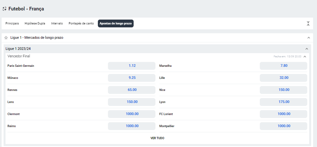Collapse the Ligue 1 2023/24 group

click(x=307, y=49)
